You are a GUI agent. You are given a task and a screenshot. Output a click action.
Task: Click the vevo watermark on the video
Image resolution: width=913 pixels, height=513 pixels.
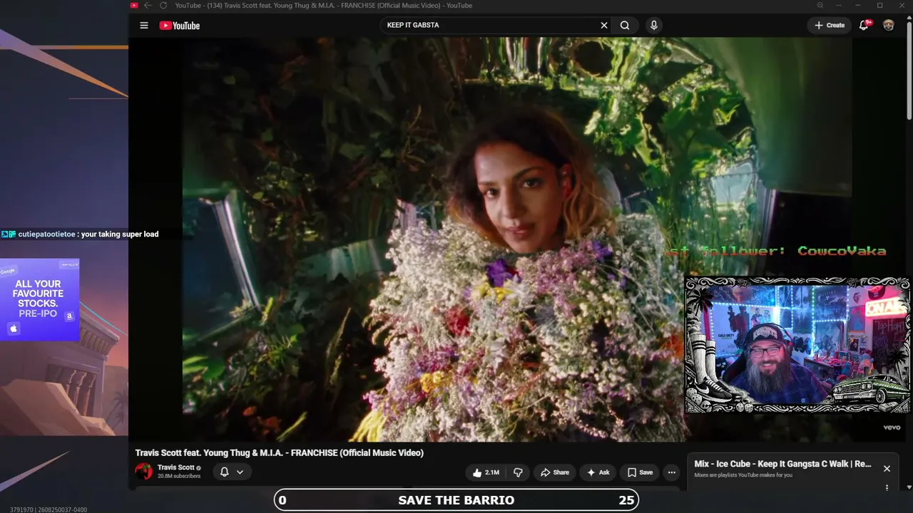pyautogui.click(x=892, y=427)
